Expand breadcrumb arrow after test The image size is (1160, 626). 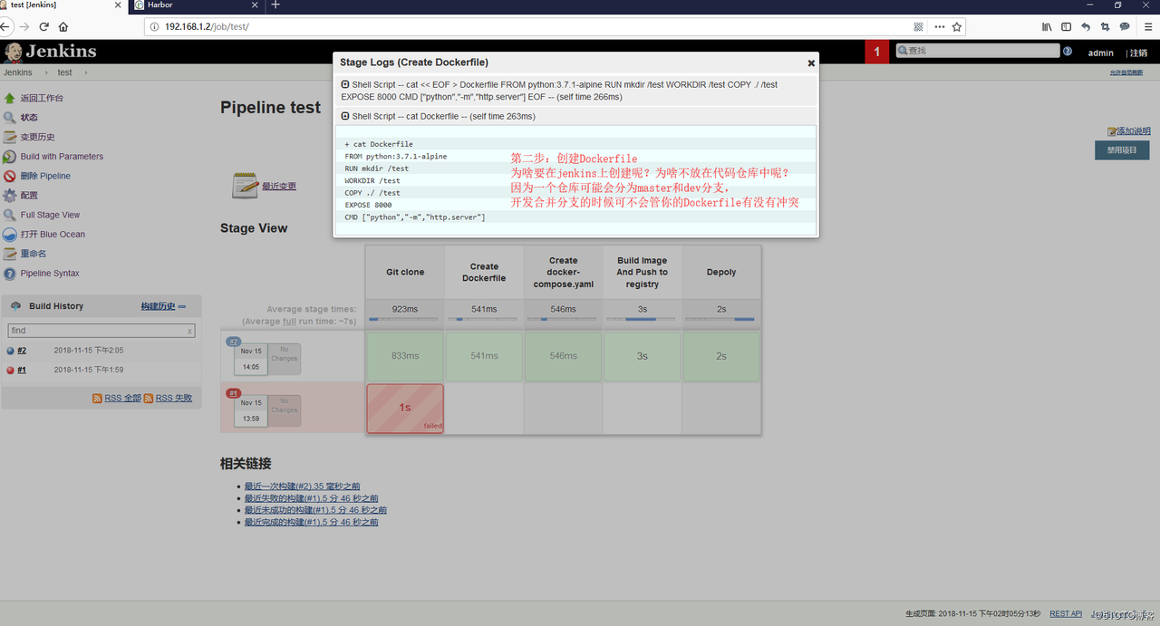pyautogui.click(x=86, y=72)
